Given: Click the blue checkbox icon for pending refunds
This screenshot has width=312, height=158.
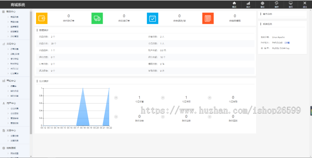Looking at the screenshot, I should [153, 18].
